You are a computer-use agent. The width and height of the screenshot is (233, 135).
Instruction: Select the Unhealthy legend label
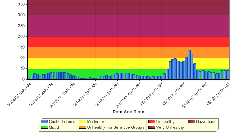tap(165, 121)
